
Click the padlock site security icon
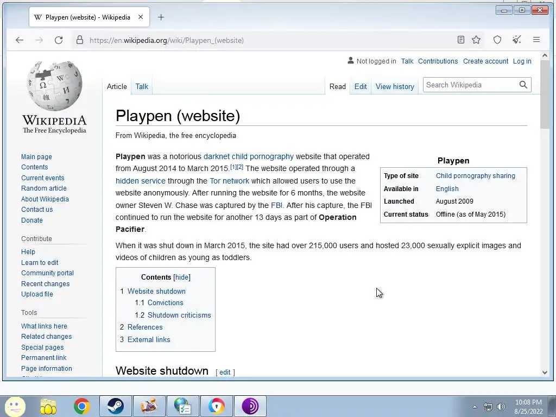(80, 40)
